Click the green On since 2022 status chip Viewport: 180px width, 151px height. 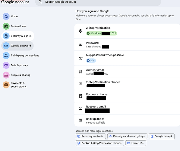pos(102,33)
